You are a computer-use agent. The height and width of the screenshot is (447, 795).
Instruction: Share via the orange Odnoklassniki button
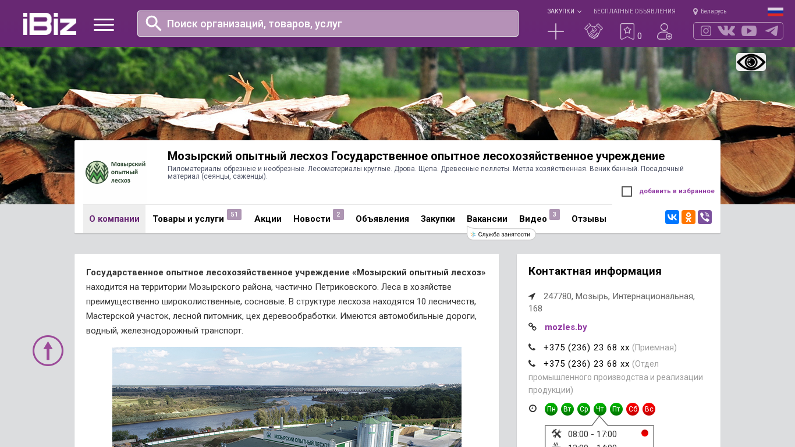click(x=688, y=217)
